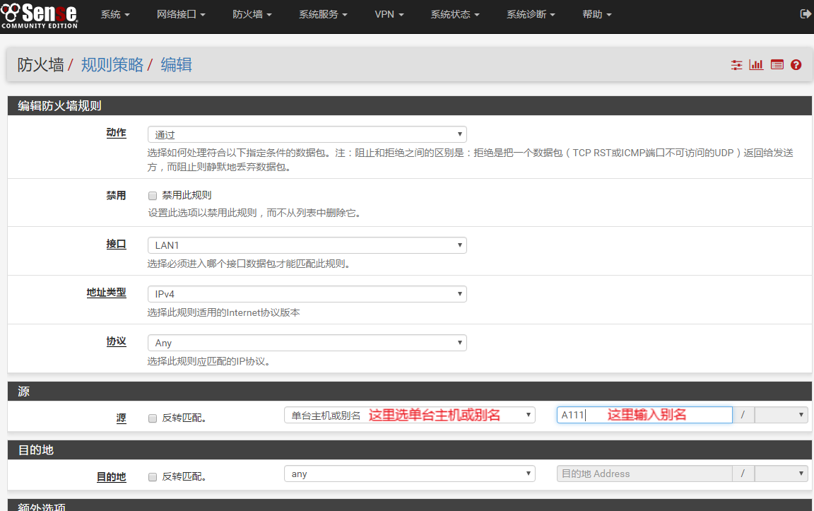814x511 pixels.
Task: Open the 动作 dropdown showing 通过
Action: 307,134
